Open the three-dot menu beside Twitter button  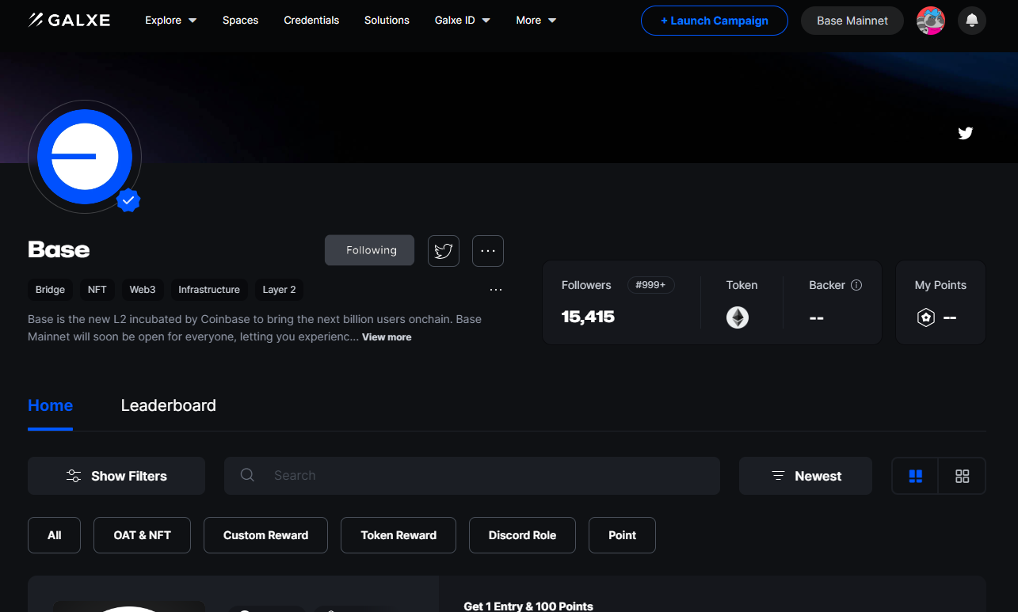pyautogui.click(x=488, y=251)
